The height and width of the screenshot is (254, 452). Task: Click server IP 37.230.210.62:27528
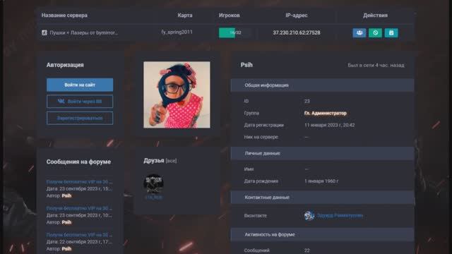tap(297, 32)
